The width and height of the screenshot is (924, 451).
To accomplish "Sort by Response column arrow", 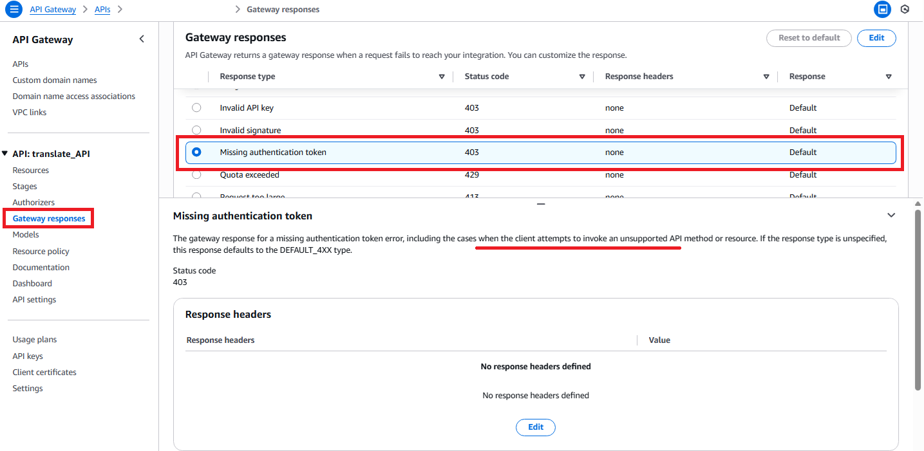I will [x=889, y=77].
